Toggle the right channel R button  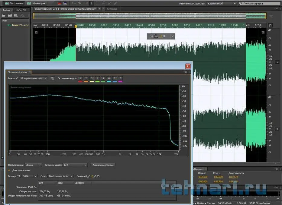[x=277, y=129]
